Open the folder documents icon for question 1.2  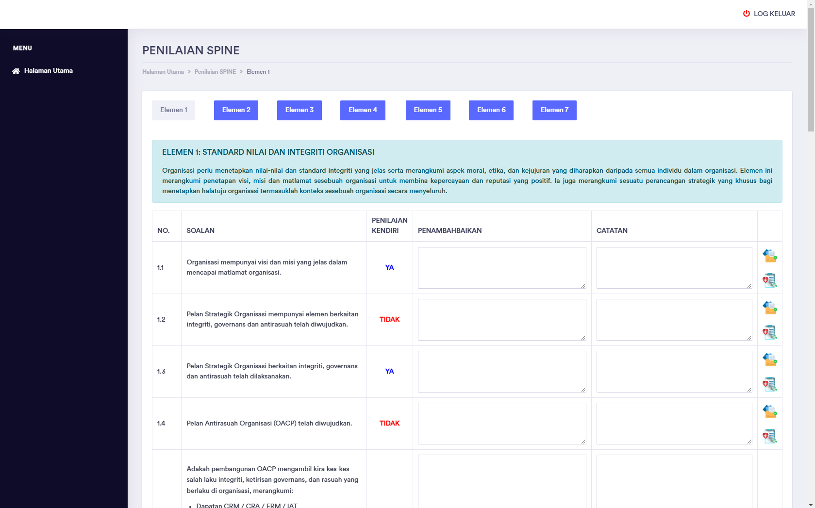pyautogui.click(x=769, y=308)
